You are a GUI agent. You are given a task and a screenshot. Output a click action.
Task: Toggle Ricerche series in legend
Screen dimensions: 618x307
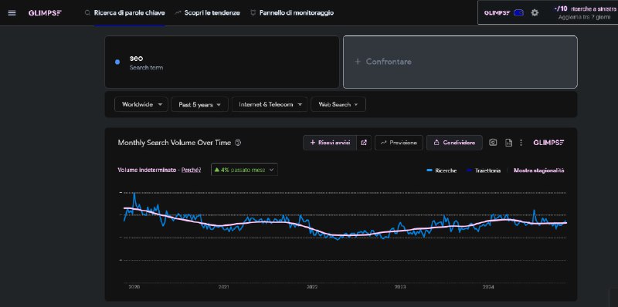[442, 170]
